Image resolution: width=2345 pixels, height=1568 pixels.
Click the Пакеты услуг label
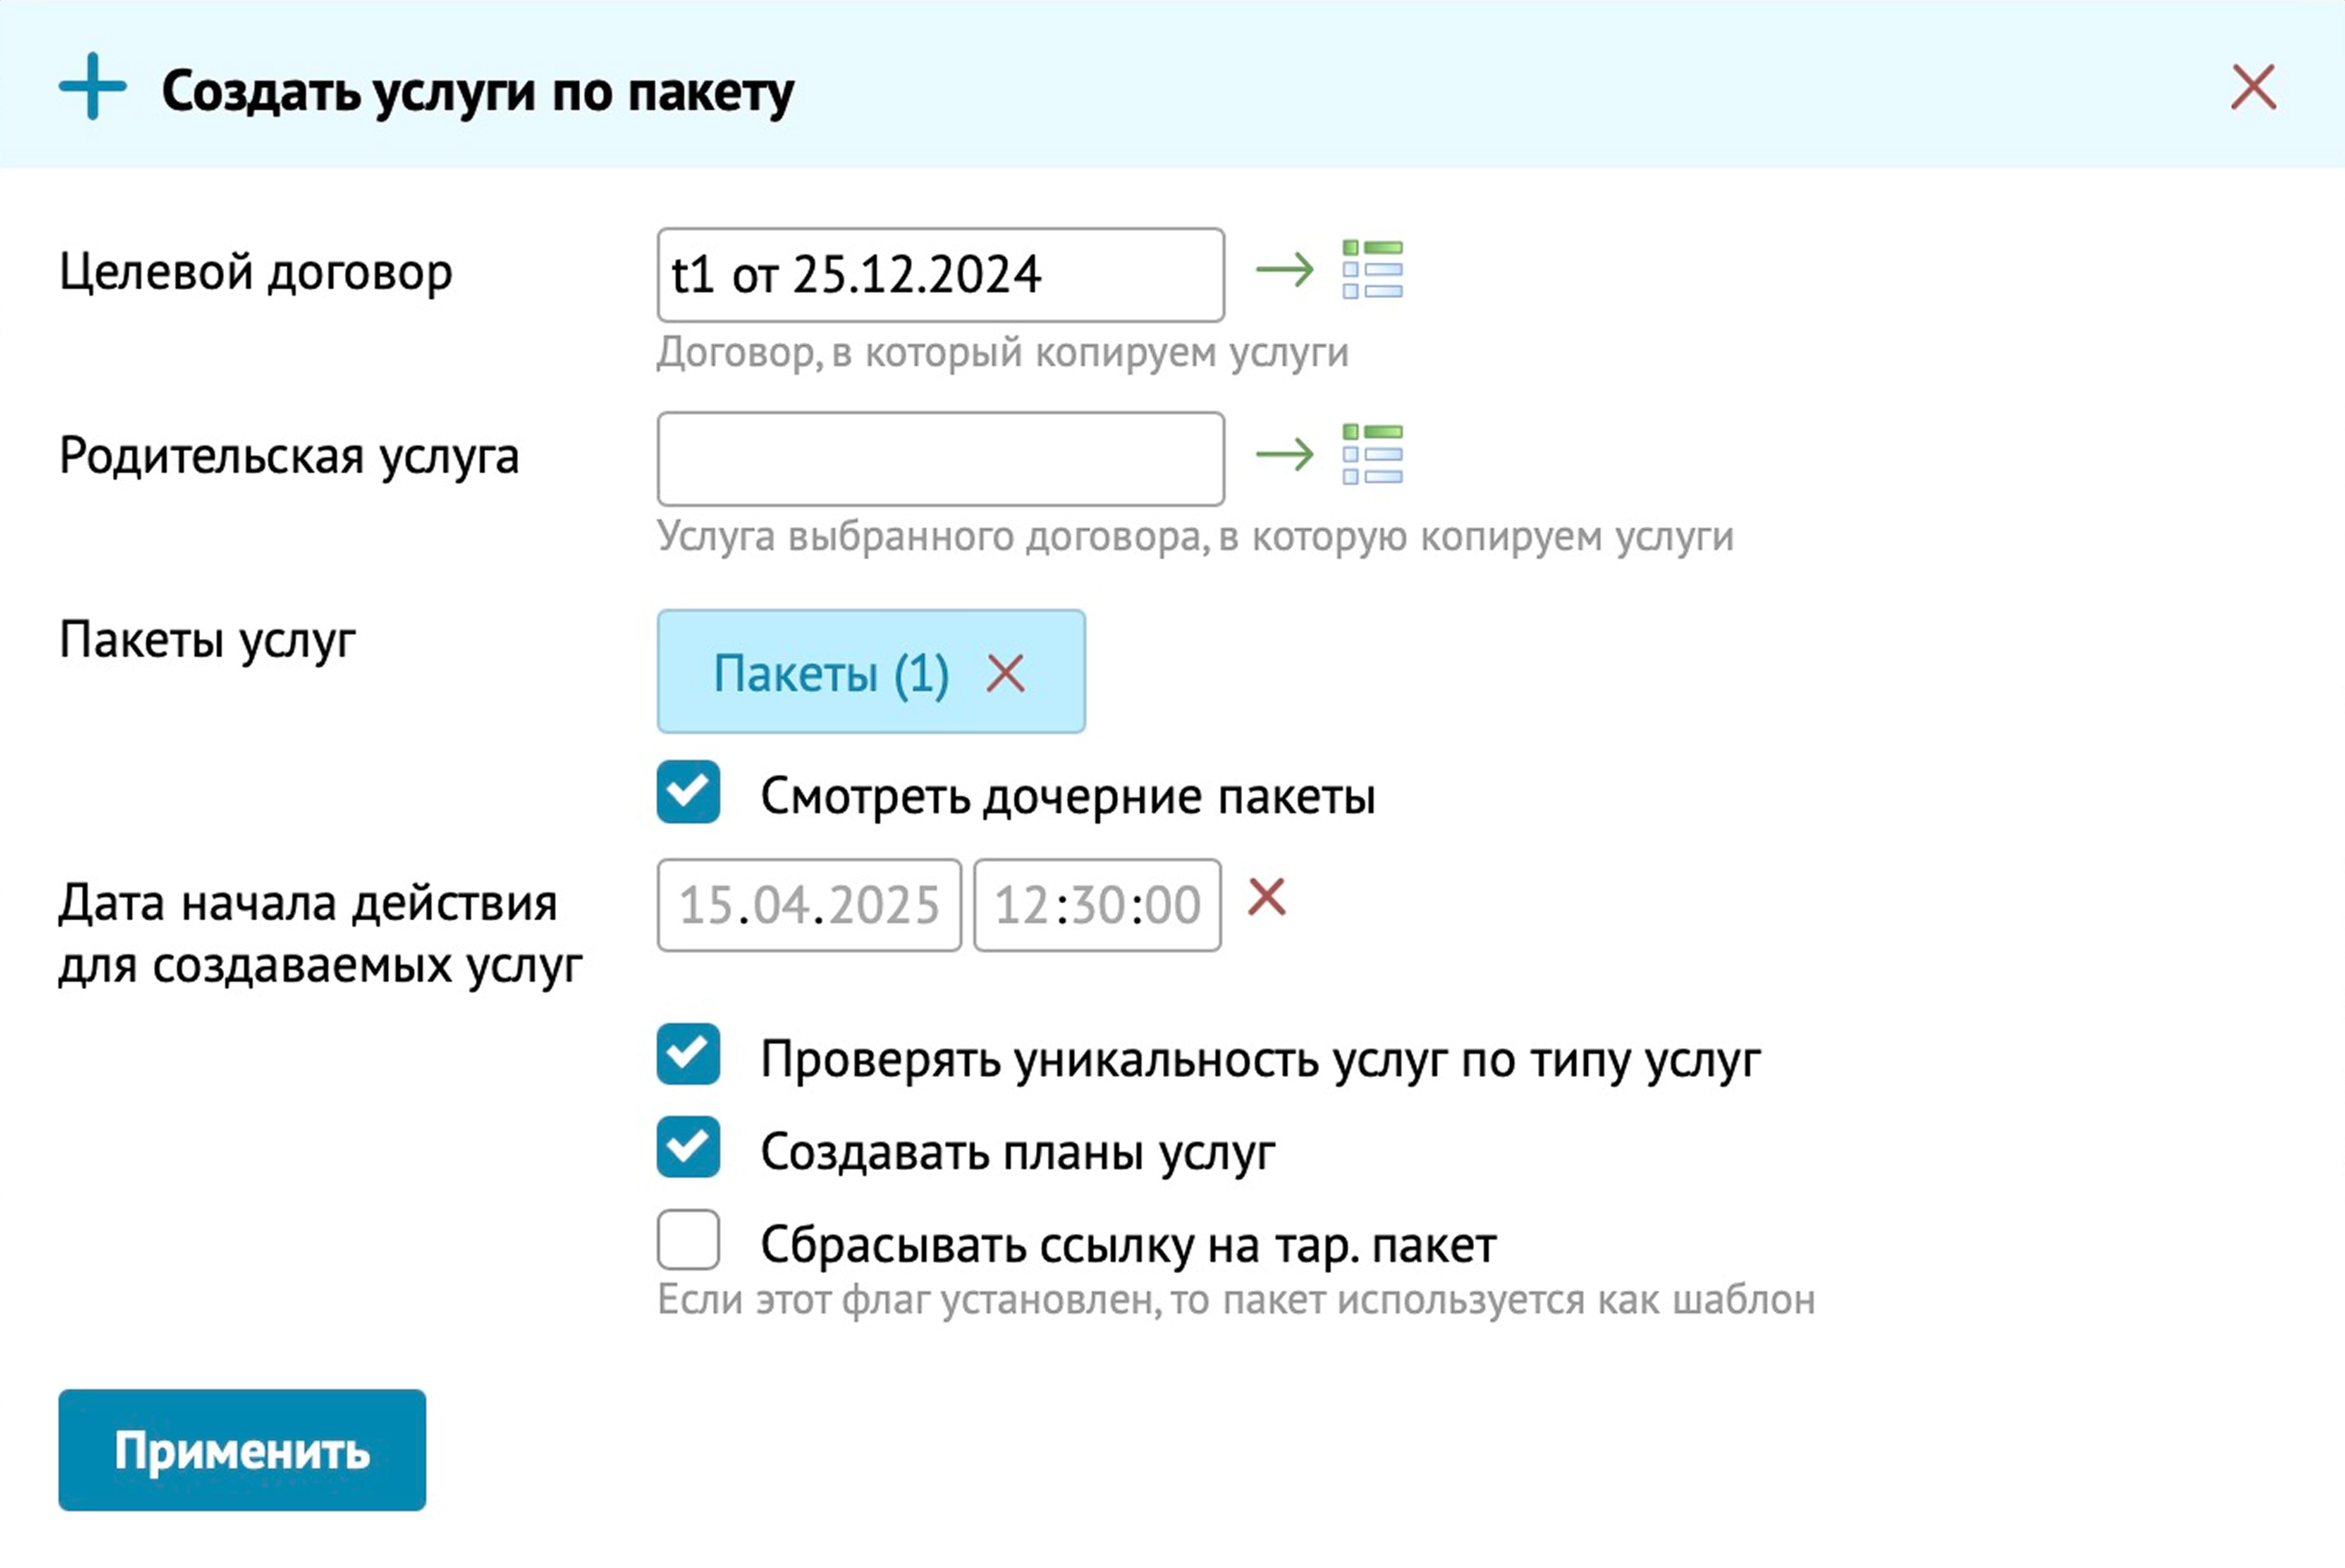pos(207,640)
